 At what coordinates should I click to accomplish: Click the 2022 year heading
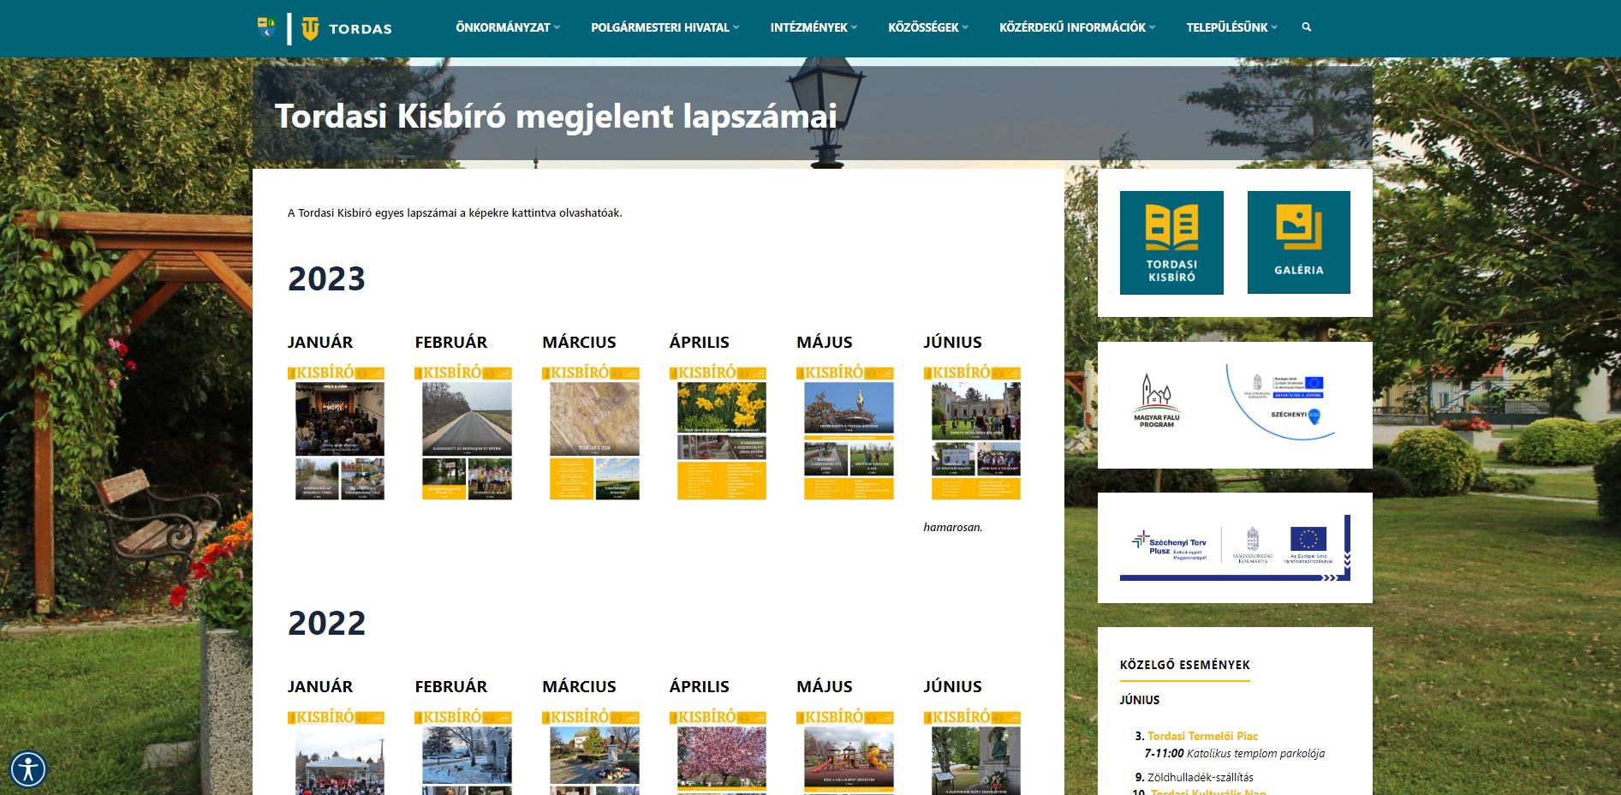[x=326, y=623]
